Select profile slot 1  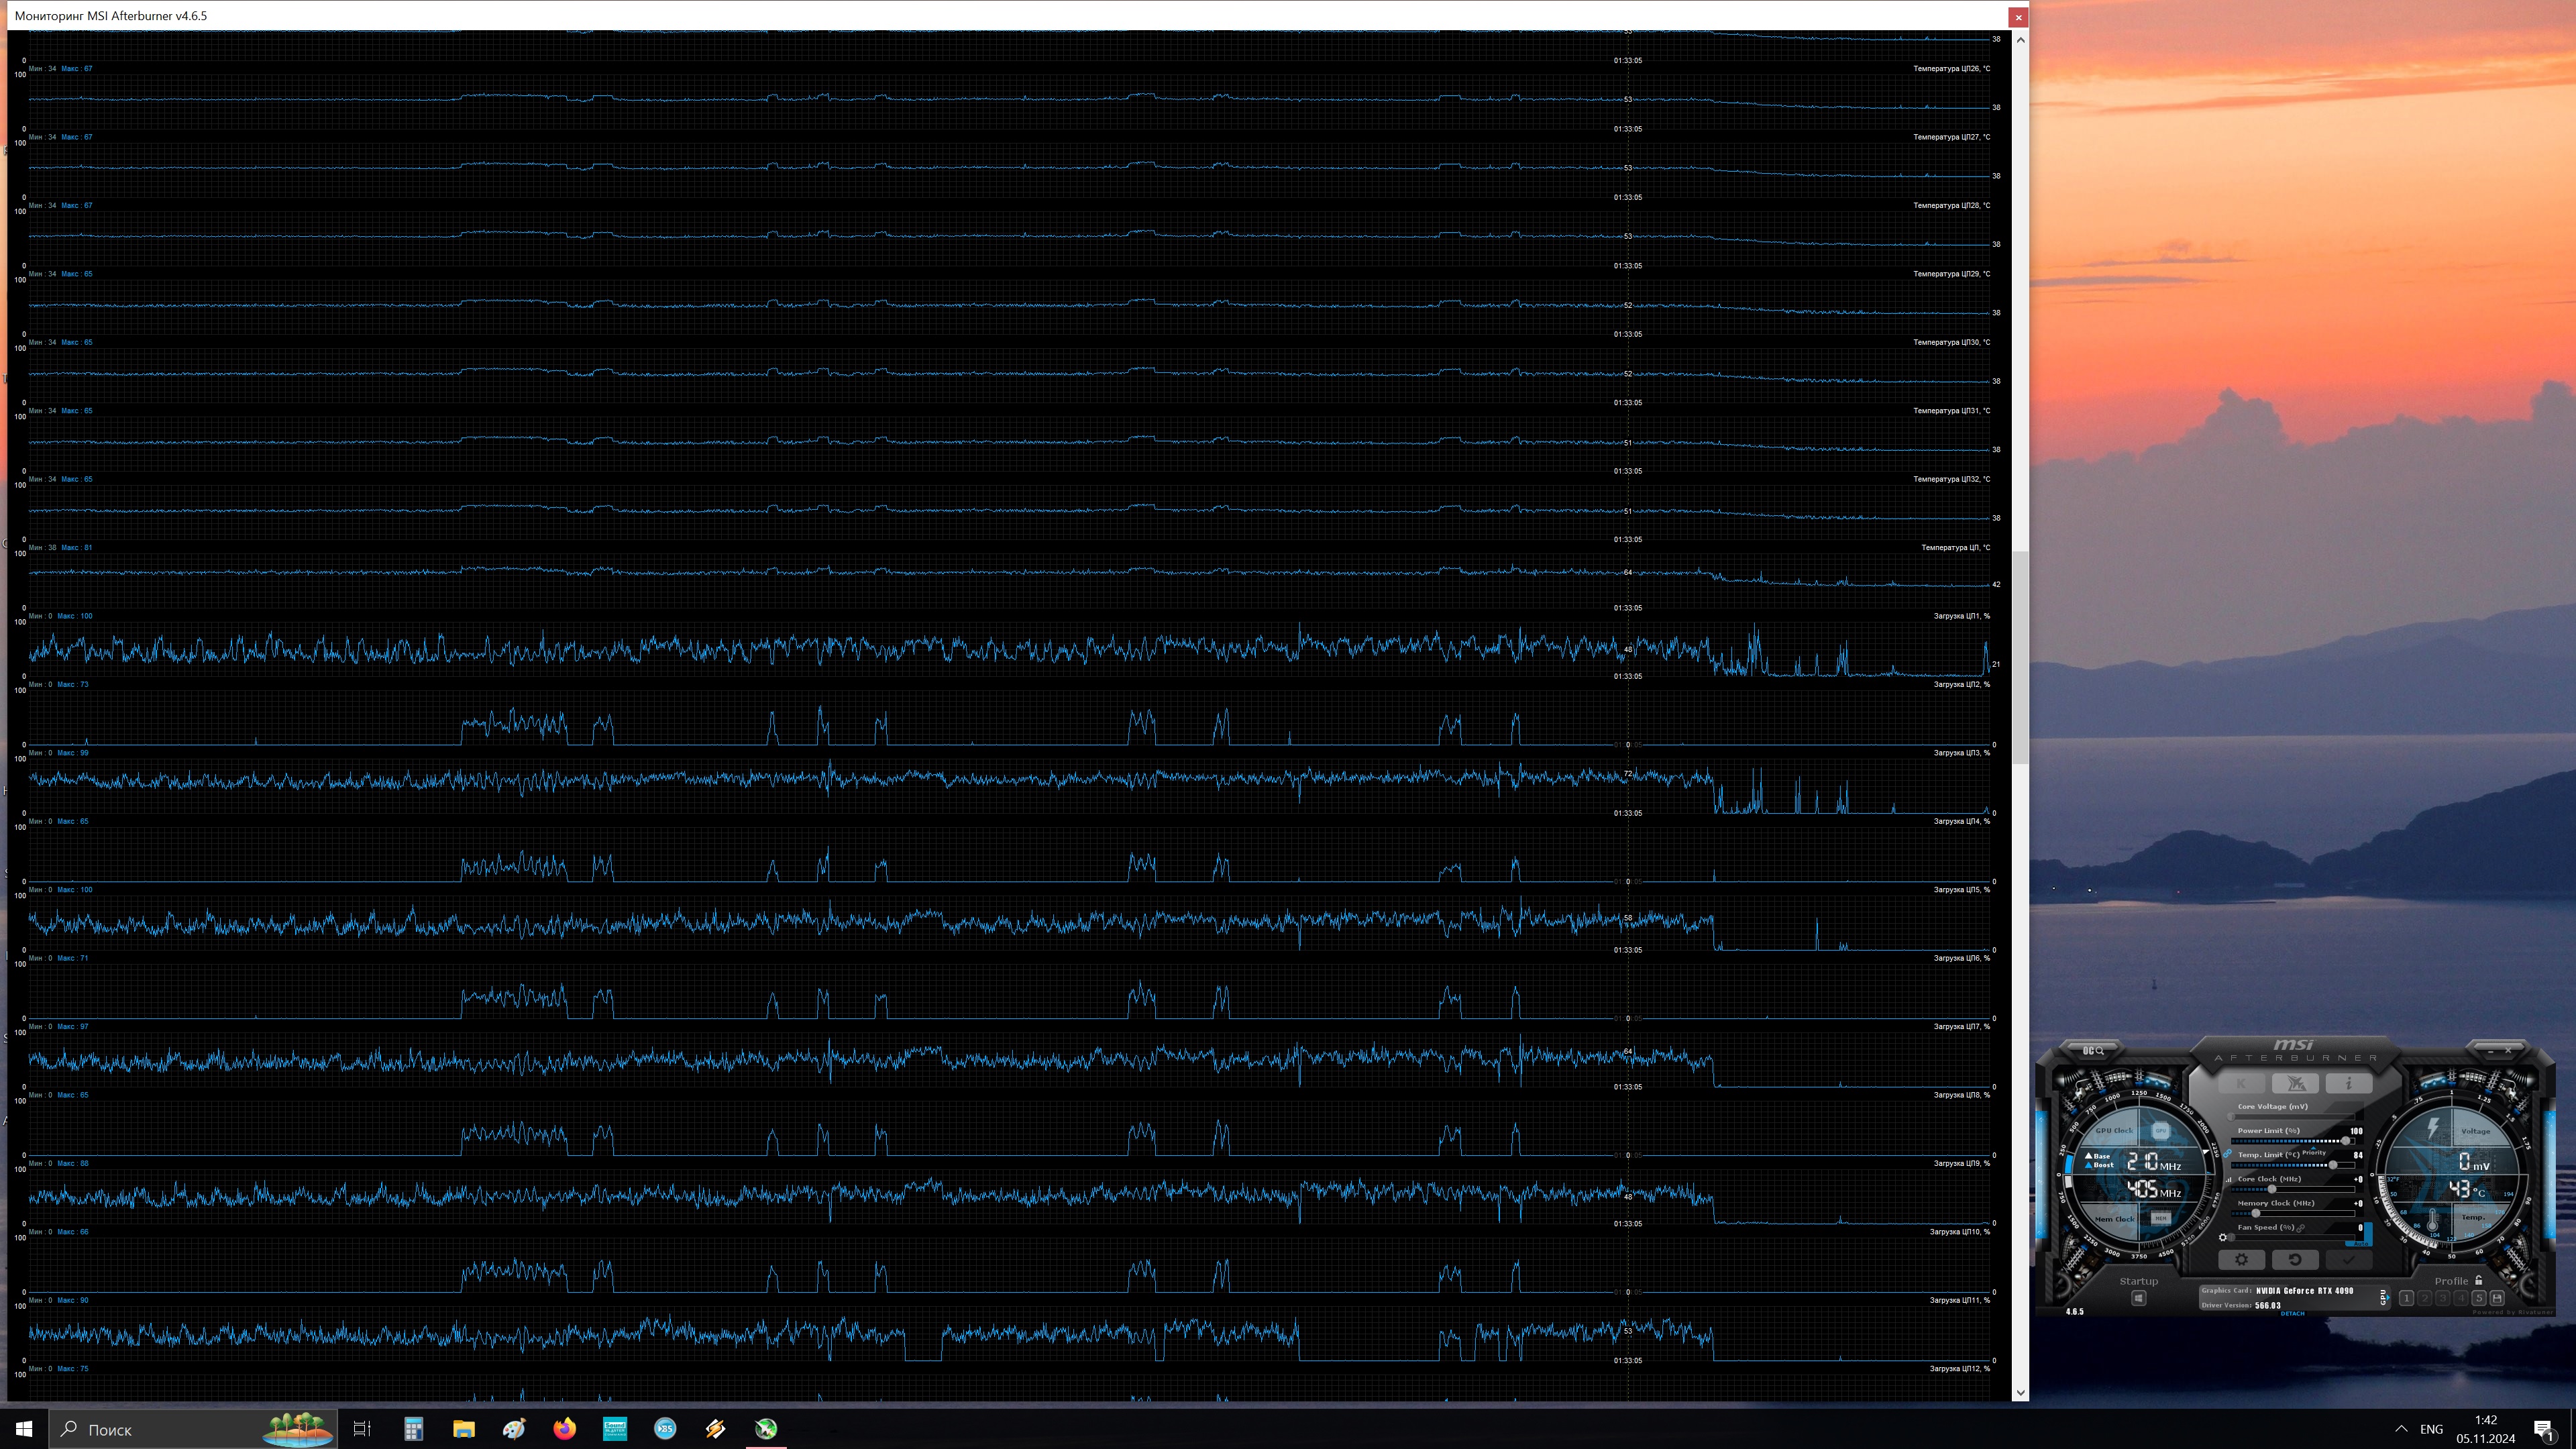point(2406,1298)
